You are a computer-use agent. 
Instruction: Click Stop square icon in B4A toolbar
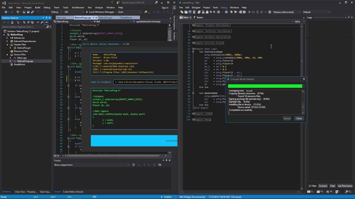click(x=266, y=12)
